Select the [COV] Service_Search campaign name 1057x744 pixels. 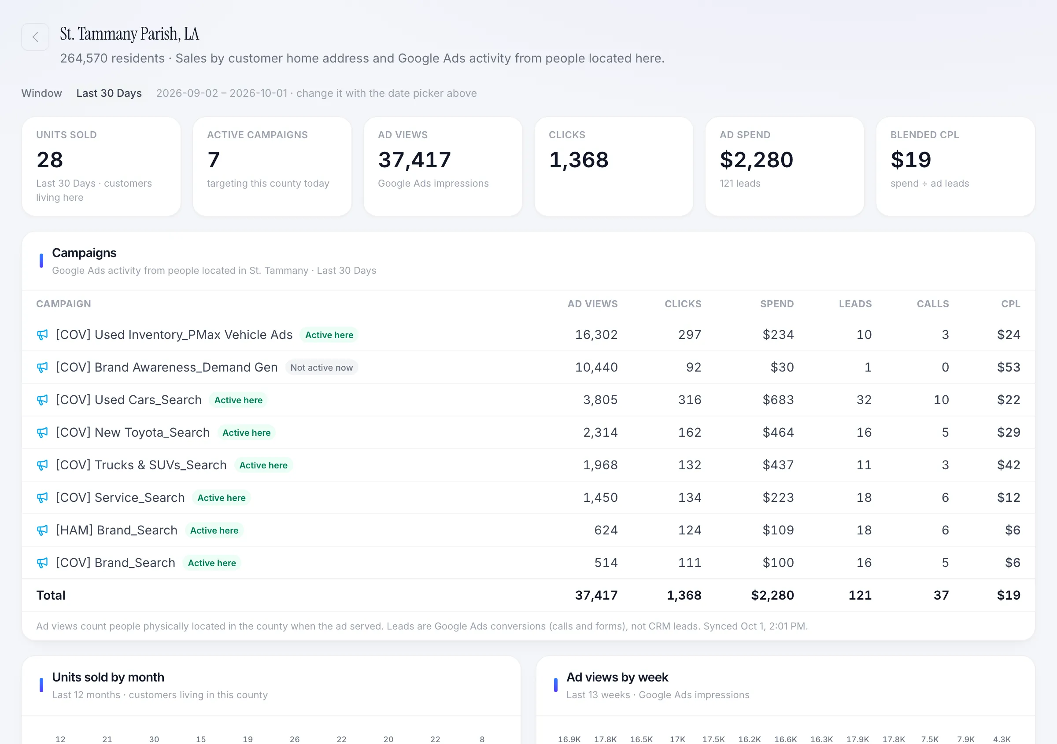120,498
